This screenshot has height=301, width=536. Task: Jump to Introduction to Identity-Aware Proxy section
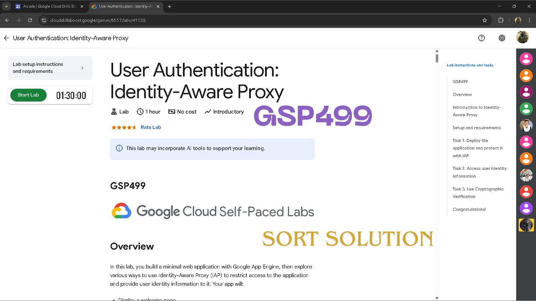pos(477,111)
